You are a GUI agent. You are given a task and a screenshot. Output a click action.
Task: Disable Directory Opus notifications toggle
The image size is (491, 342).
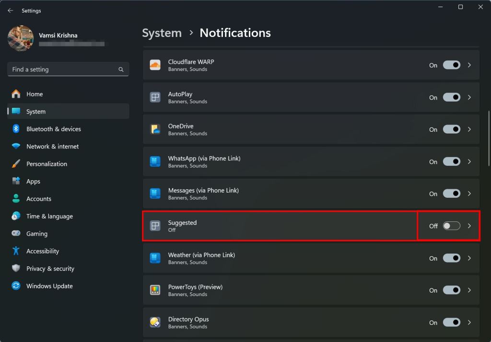[452, 322]
